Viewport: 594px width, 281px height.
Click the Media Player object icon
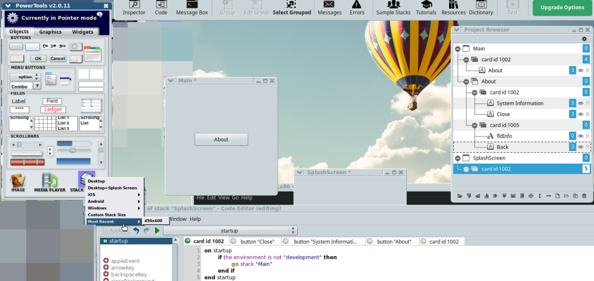click(x=49, y=181)
